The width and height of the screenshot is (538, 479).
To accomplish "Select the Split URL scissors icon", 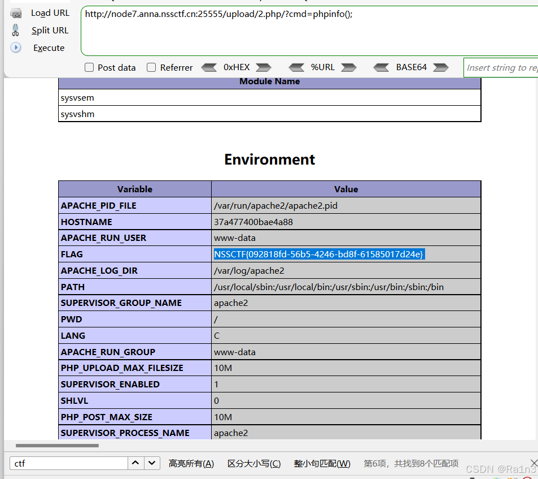I will point(15,30).
